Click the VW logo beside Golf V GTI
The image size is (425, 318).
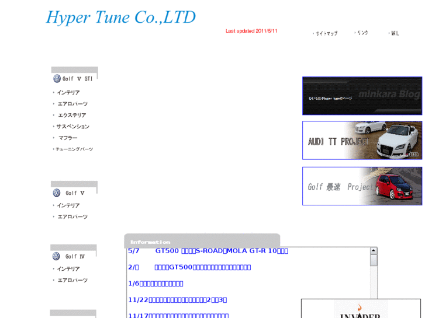57,79
